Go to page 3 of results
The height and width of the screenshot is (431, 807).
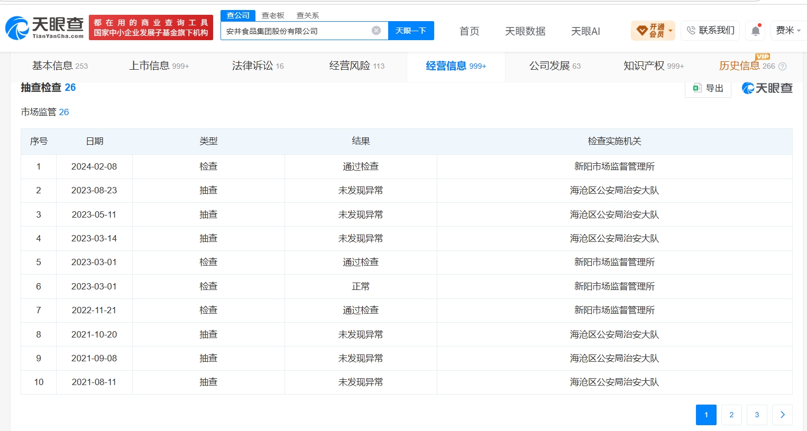(757, 415)
